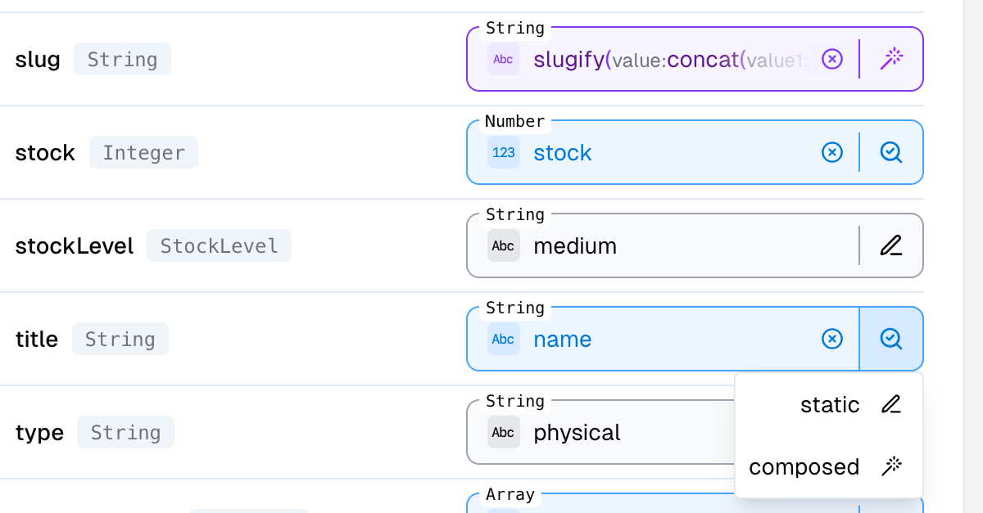Click the Abc icon in stockLevel field
The image size is (983, 513).
pyautogui.click(x=503, y=245)
